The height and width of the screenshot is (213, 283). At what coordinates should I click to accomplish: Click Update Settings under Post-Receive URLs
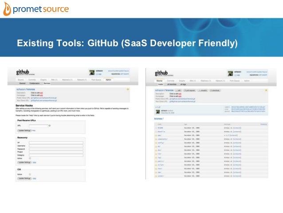(x=24, y=130)
